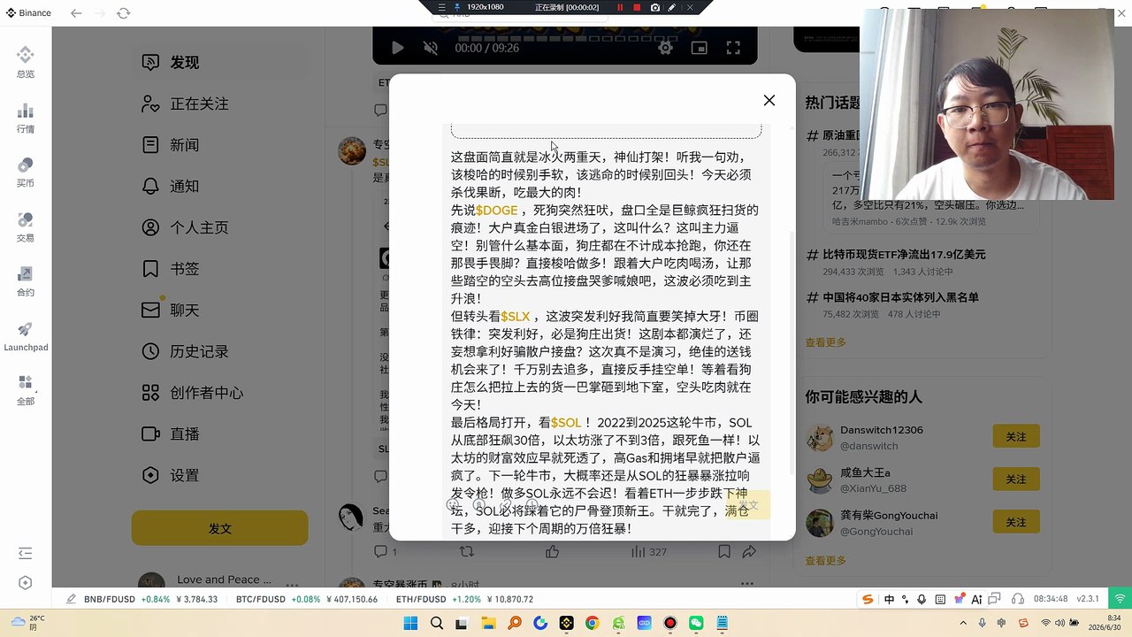Open the 行情 markets sidebar icon

pos(26,118)
